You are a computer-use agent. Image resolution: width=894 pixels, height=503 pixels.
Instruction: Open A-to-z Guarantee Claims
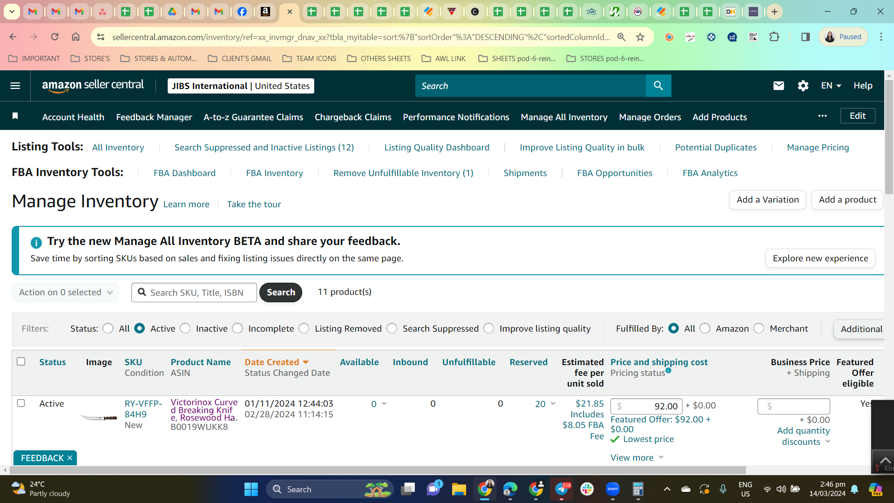click(x=253, y=117)
